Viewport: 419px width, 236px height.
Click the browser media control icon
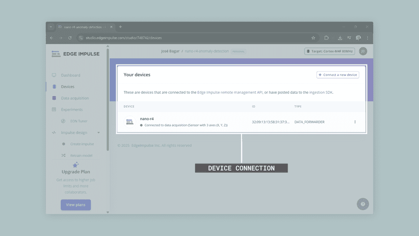coord(349,38)
